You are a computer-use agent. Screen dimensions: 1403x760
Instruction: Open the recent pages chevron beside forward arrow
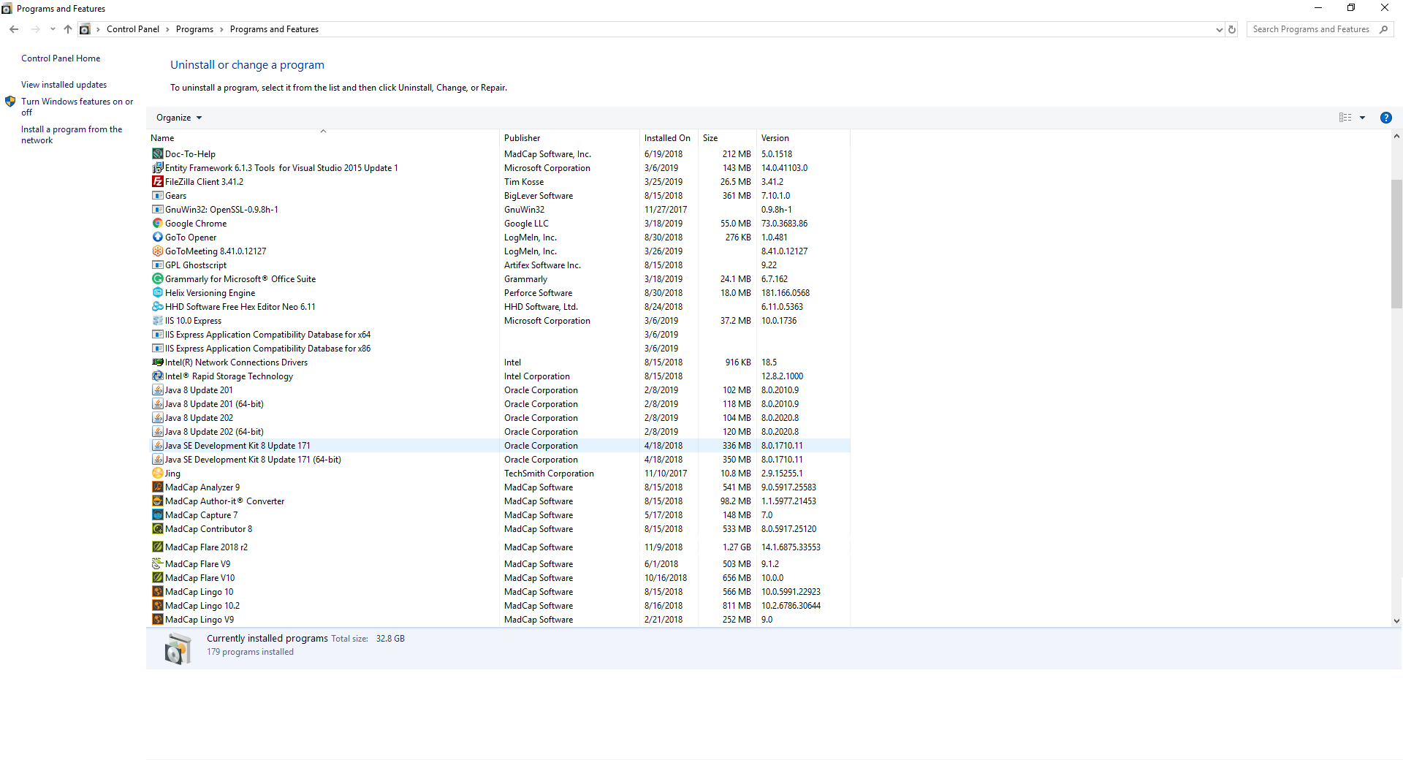coord(52,29)
